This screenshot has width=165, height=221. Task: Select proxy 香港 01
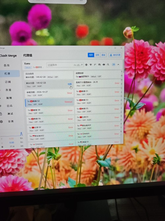(98, 92)
